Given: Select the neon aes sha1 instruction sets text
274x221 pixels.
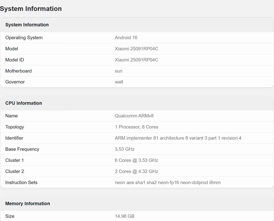Looking at the screenshot, I should pyautogui.click(x=168, y=182).
